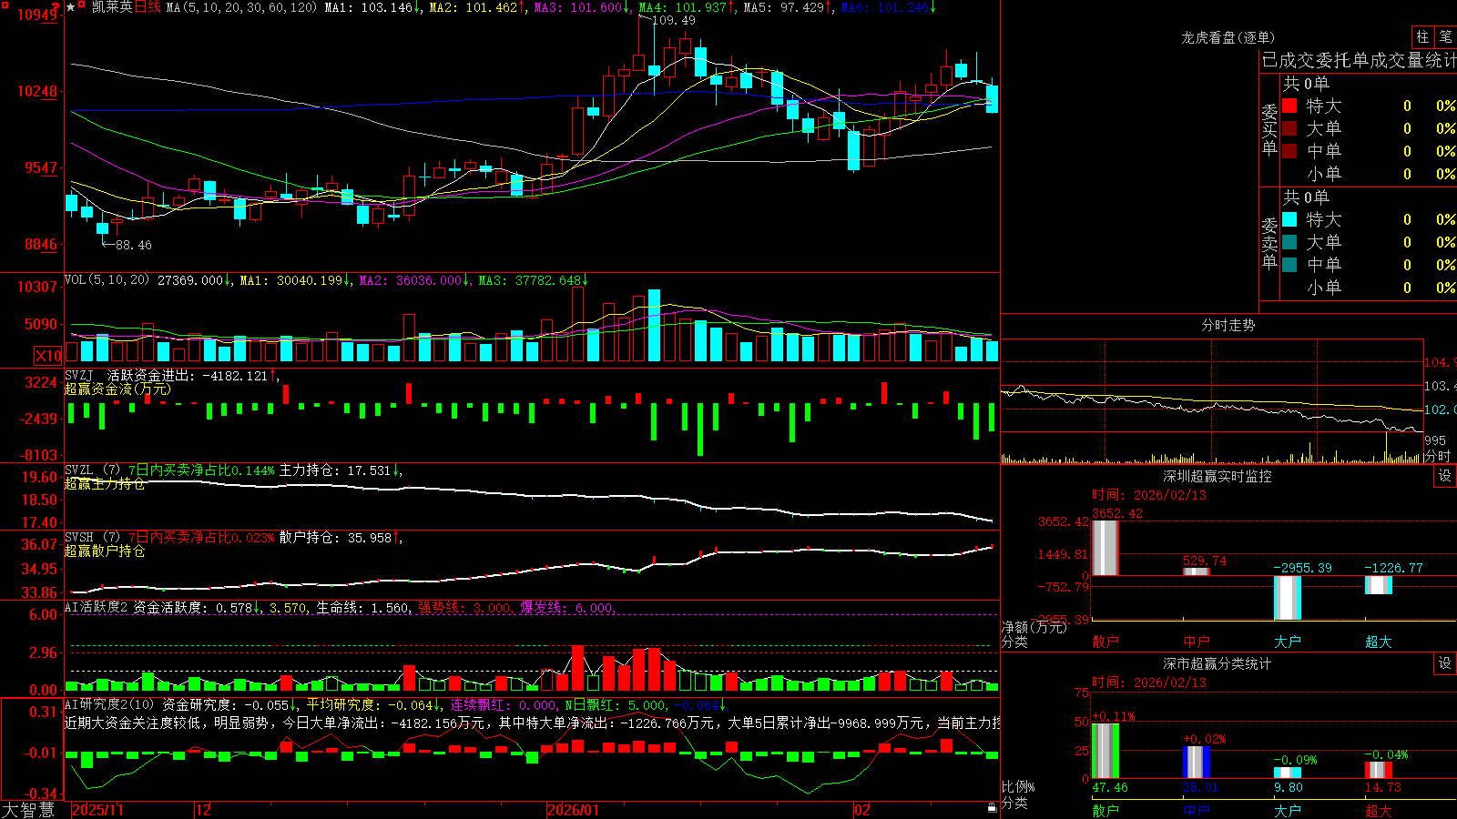Click the star icon before the stock name

pyautogui.click(x=71, y=7)
